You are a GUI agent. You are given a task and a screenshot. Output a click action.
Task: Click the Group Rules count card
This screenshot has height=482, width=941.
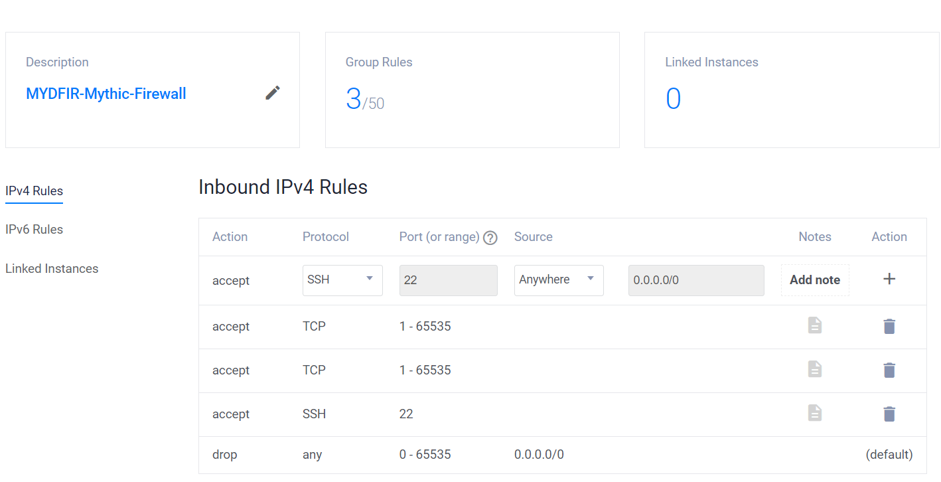tap(472, 90)
